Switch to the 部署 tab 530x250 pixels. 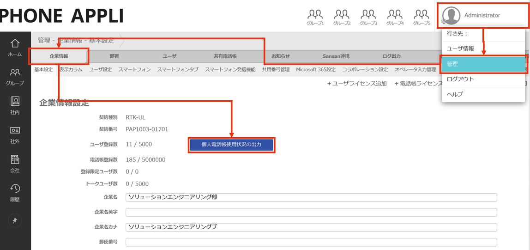(114, 56)
